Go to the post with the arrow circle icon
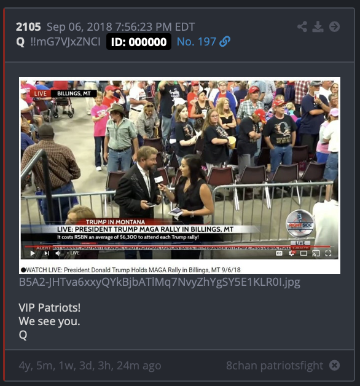 point(334,26)
